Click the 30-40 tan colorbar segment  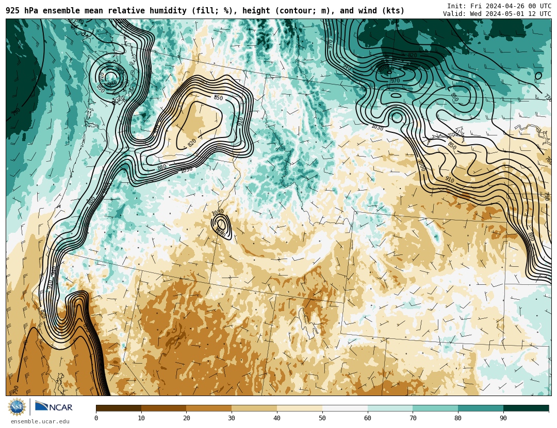point(254,408)
